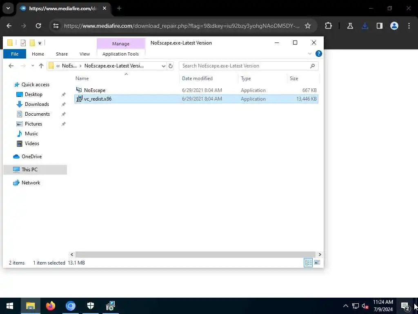
Task: Close the mediafire browser tab
Action: pos(104,8)
